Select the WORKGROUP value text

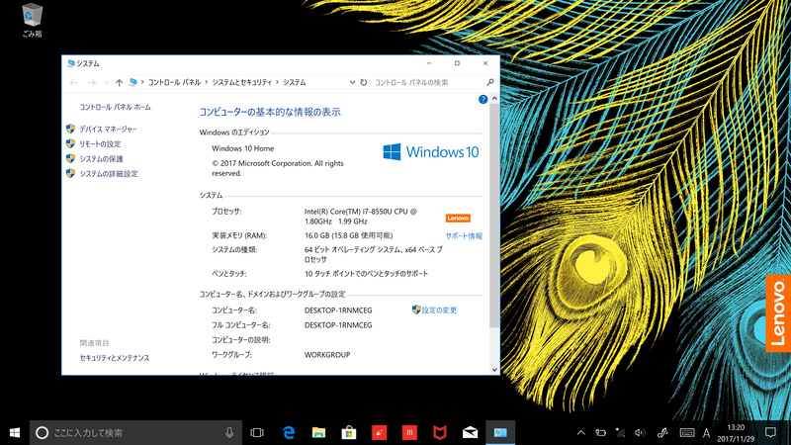click(327, 355)
